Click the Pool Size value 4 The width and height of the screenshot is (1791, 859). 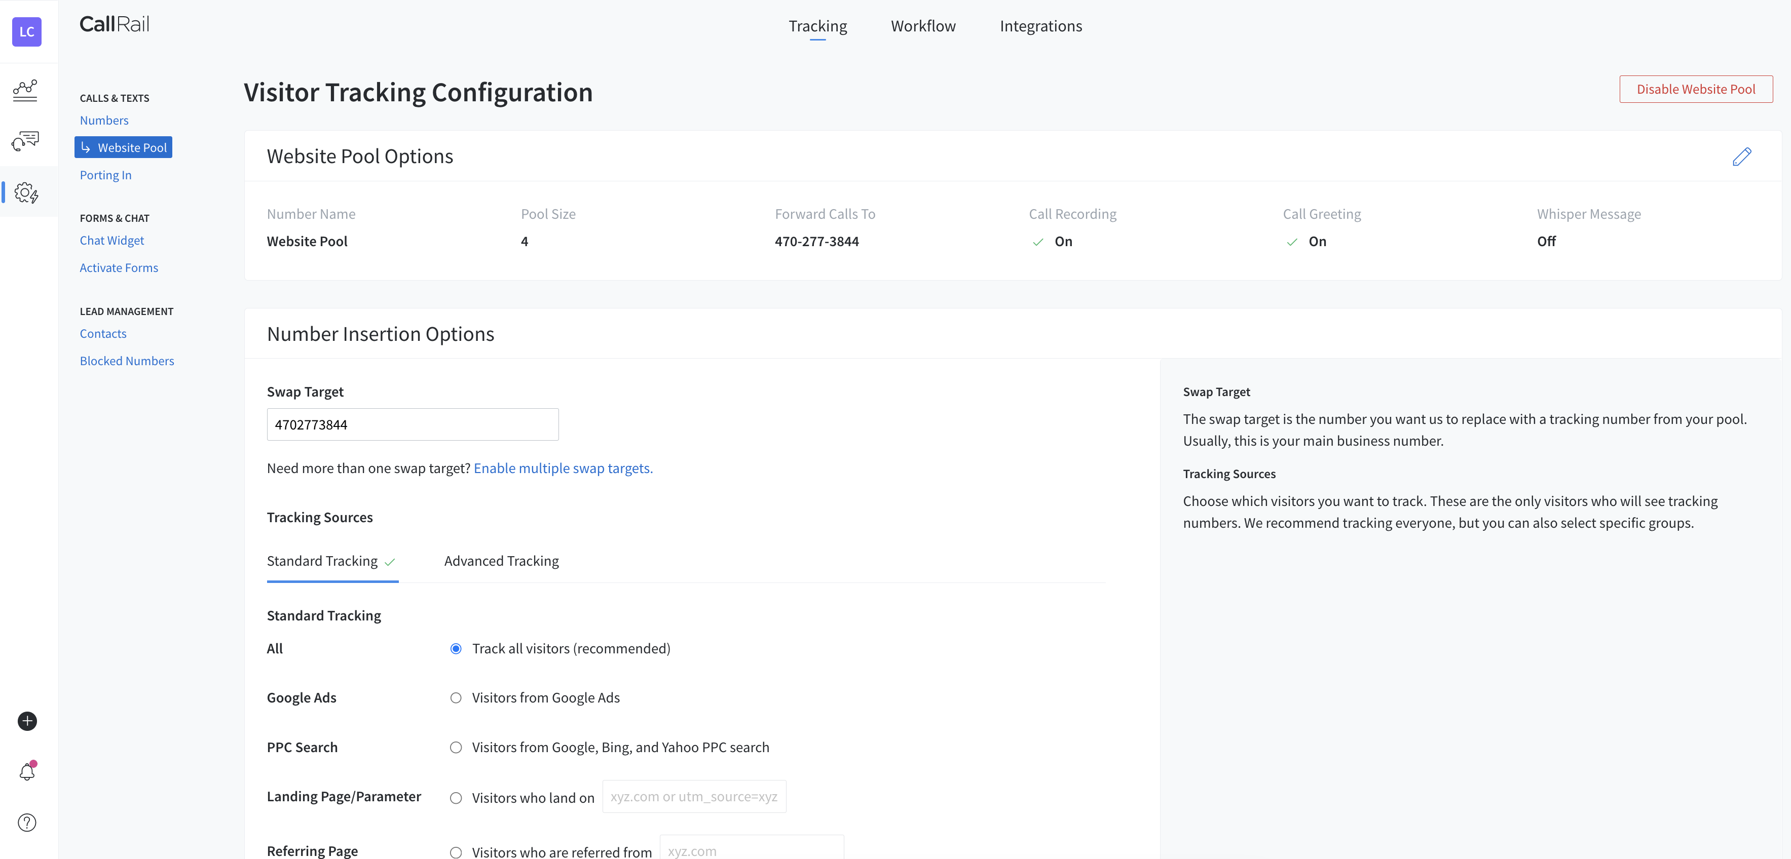[x=524, y=241]
